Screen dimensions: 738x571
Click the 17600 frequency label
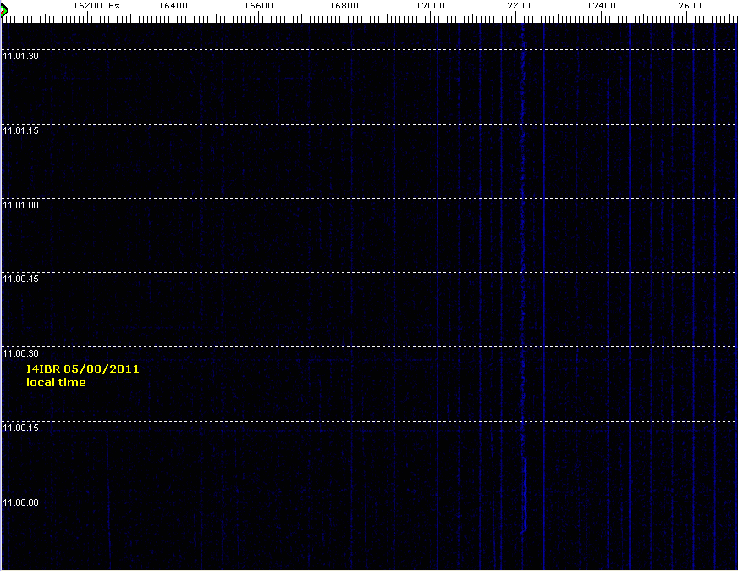[686, 6]
